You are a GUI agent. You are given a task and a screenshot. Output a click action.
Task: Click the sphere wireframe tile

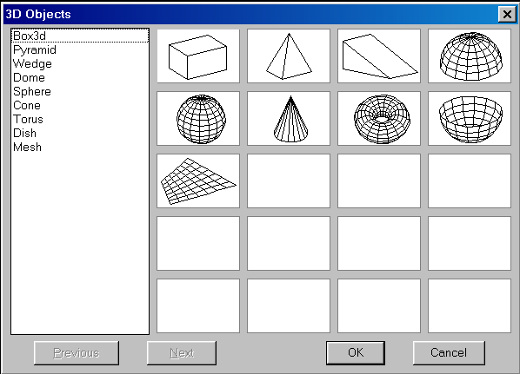[x=198, y=119]
